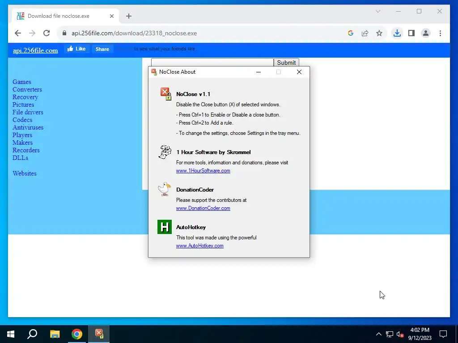Open a new tab with the plus button
Viewport: 458px width, 343px height.
[x=129, y=16]
